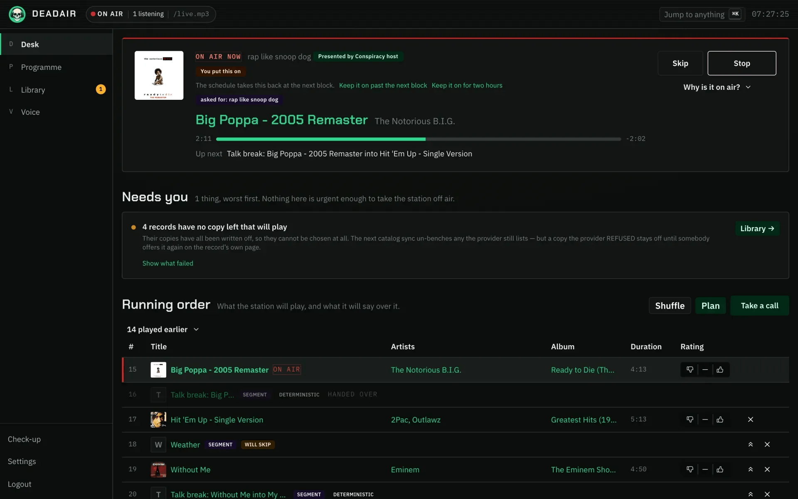Open Greatest Hits album link
This screenshot has width=798, height=499.
point(584,420)
